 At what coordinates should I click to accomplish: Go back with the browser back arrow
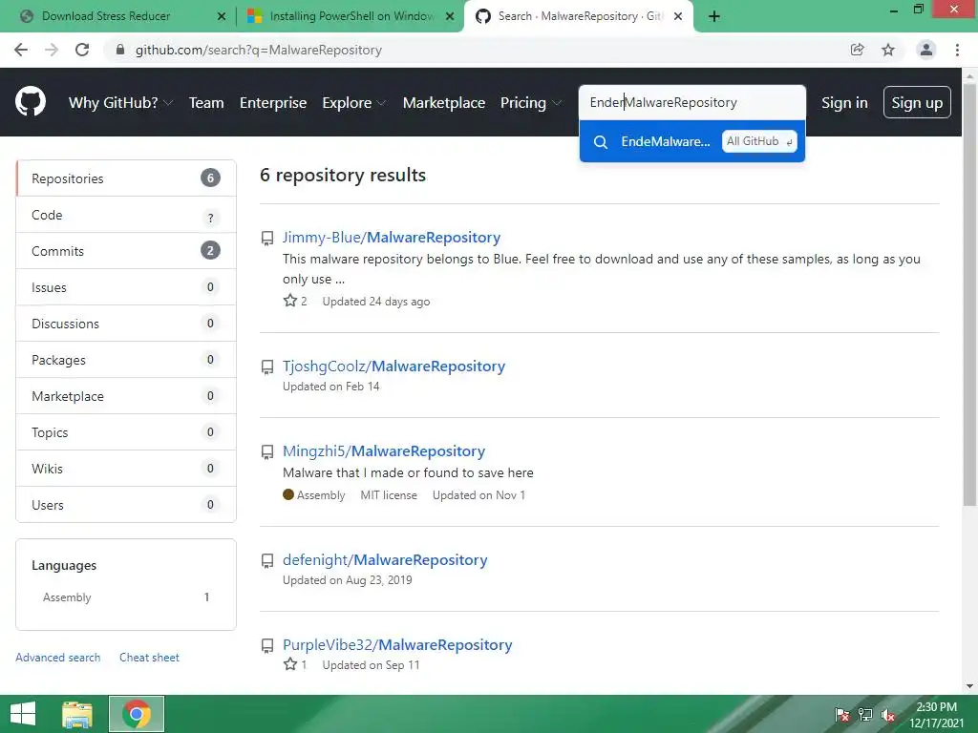click(21, 50)
